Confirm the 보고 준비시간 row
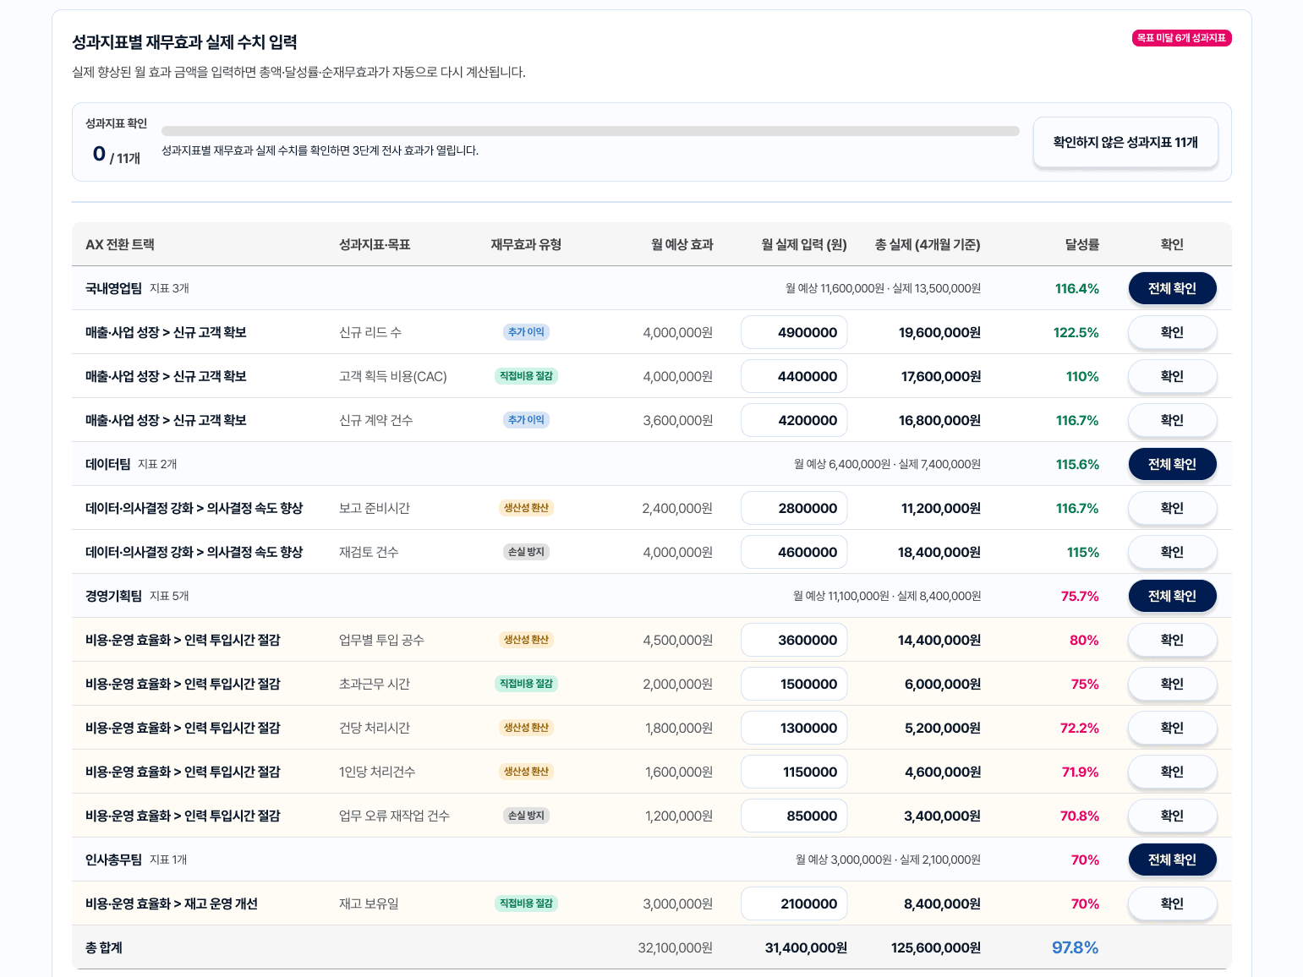Image resolution: width=1303 pixels, height=977 pixels. (1172, 508)
